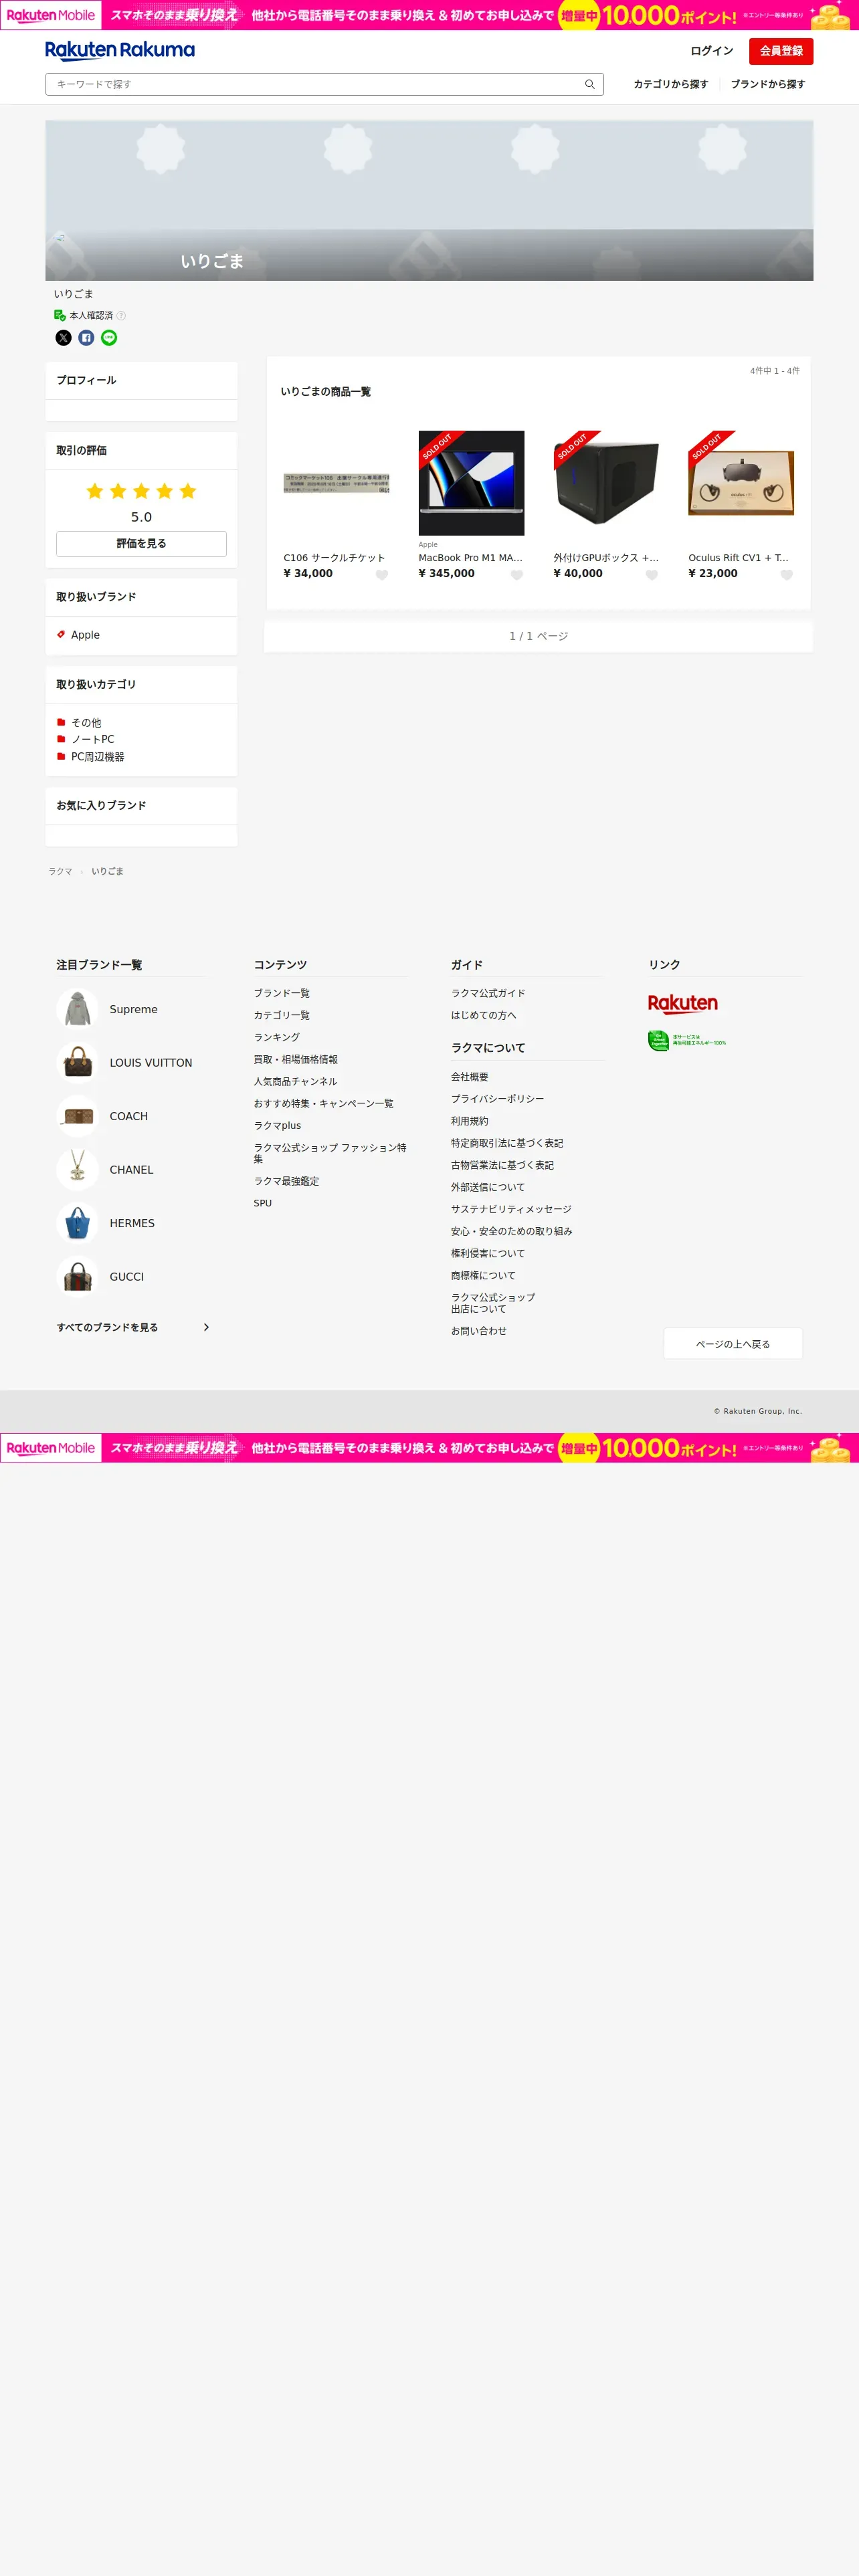
Task: Open 商標権について footer link
Action: tap(484, 1275)
